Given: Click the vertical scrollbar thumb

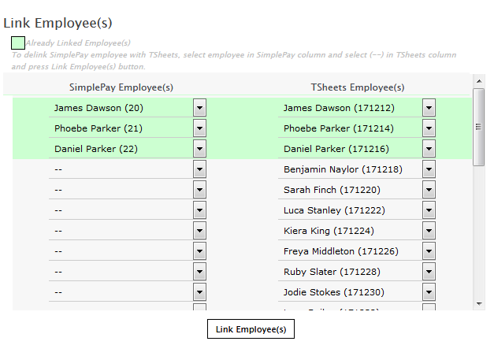Looking at the screenshot, I should [x=478, y=126].
